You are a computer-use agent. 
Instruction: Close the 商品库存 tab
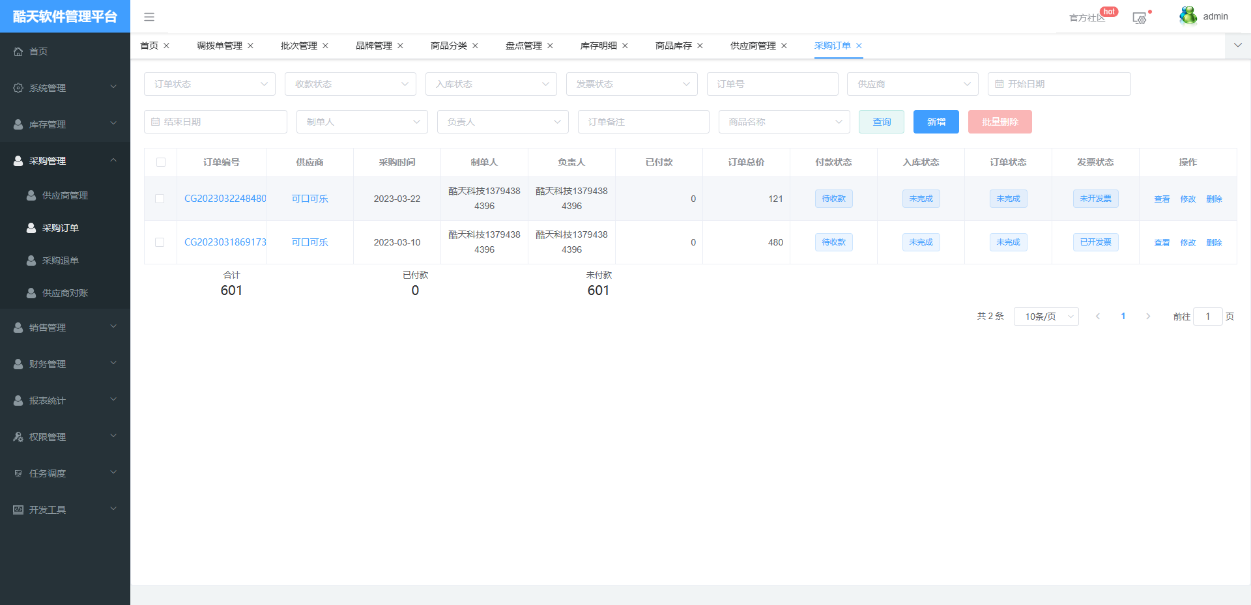tap(700, 46)
